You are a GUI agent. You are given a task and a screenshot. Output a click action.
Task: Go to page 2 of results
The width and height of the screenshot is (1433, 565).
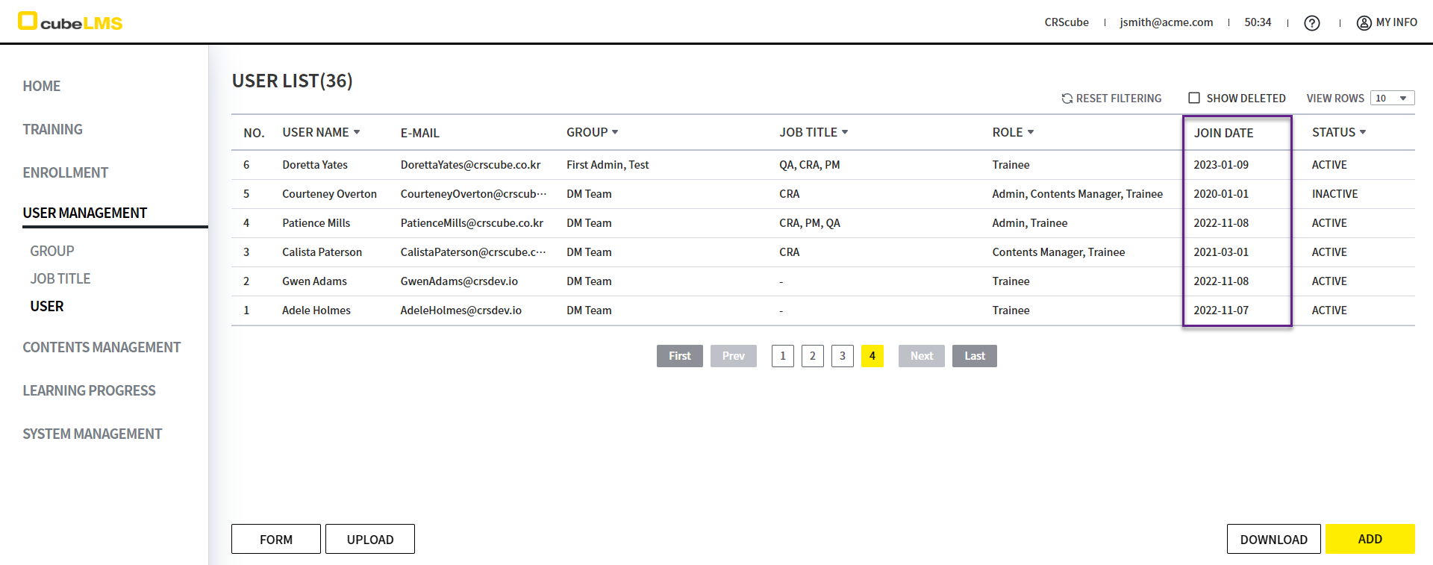coord(812,356)
